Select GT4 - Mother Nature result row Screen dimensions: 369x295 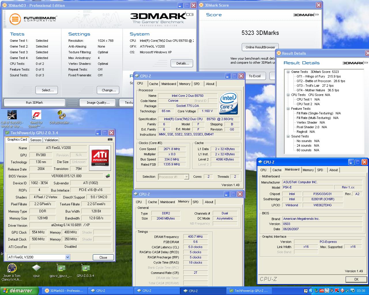318,90
